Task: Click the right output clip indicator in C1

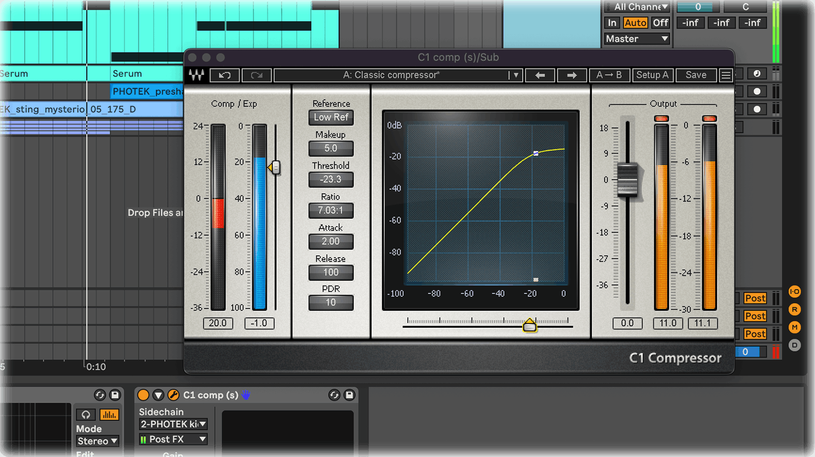Action: [709, 119]
